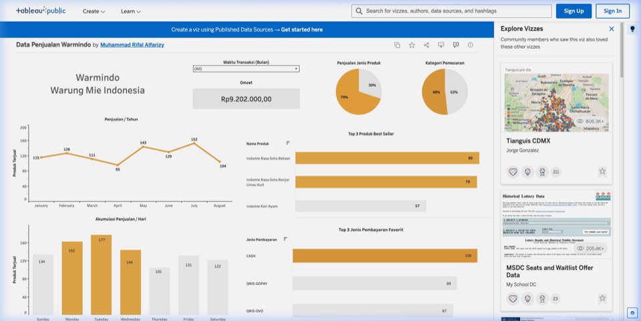Open MSDC Seats and Waitlist Offer Data
This screenshot has height=321, width=641.
pos(550,271)
